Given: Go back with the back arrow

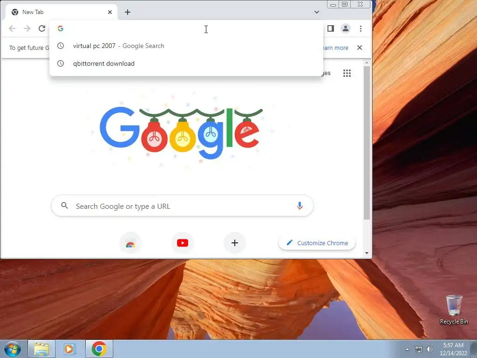Looking at the screenshot, I should tap(12, 28).
